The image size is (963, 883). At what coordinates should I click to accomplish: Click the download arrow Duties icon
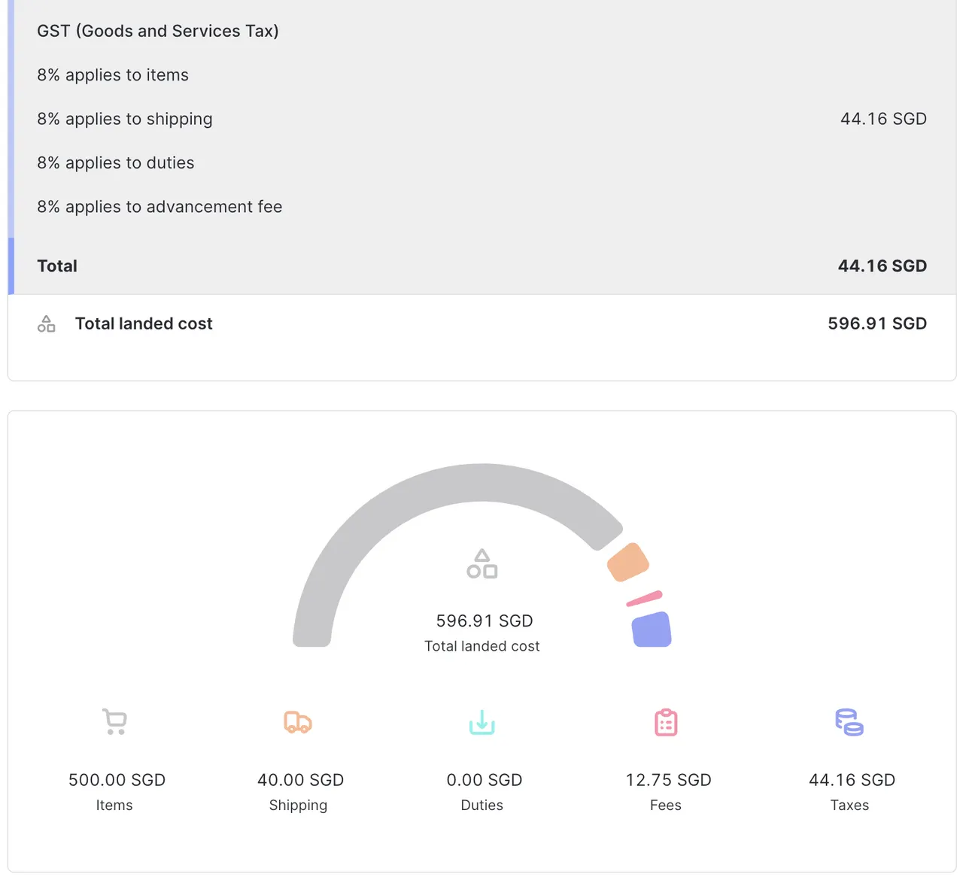481,722
